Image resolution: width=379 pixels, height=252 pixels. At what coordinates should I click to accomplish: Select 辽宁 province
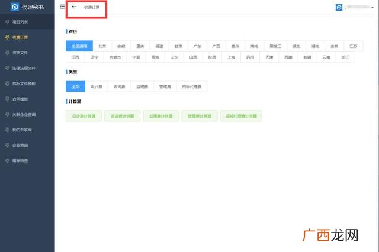[94, 57]
